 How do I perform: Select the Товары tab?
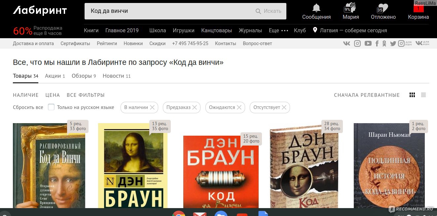point(25,76)
